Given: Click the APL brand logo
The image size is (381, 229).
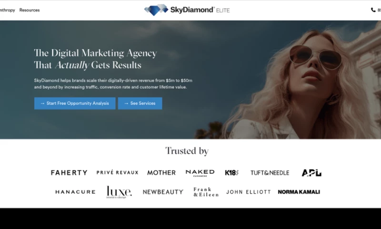Looking at the screenshot, I should click(x=311, y=173).
